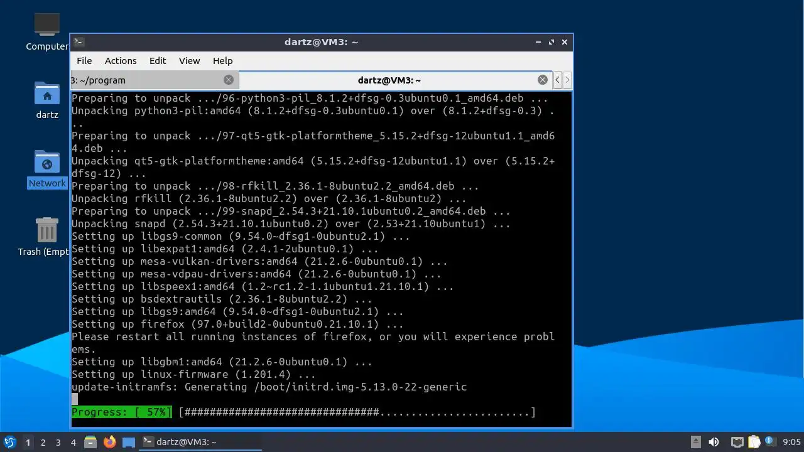804x452 pixels.
Task: Open the update notifier tray icon
Action: pos(769,442)
